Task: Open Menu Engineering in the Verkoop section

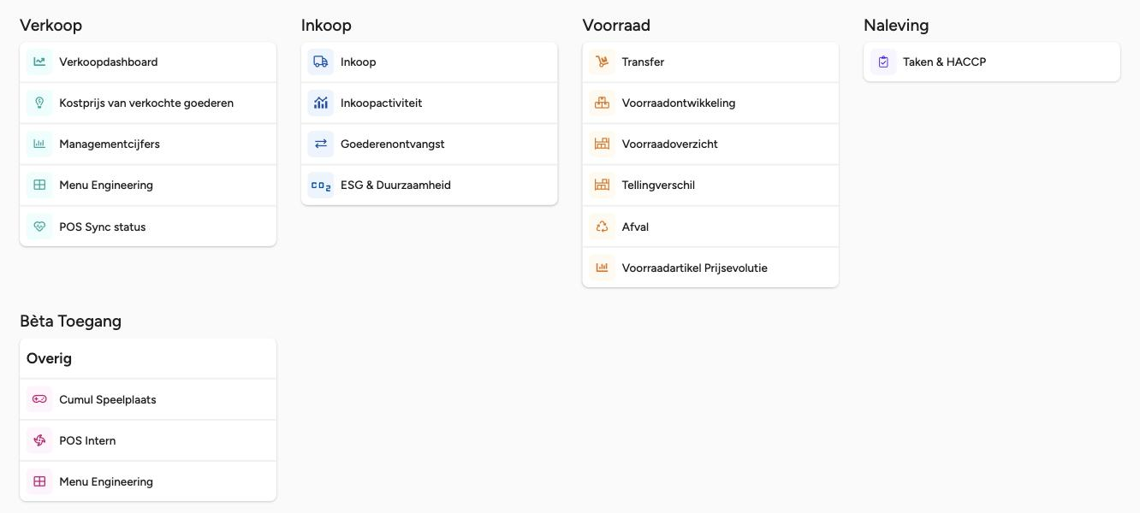Action: tap(148, 185)
